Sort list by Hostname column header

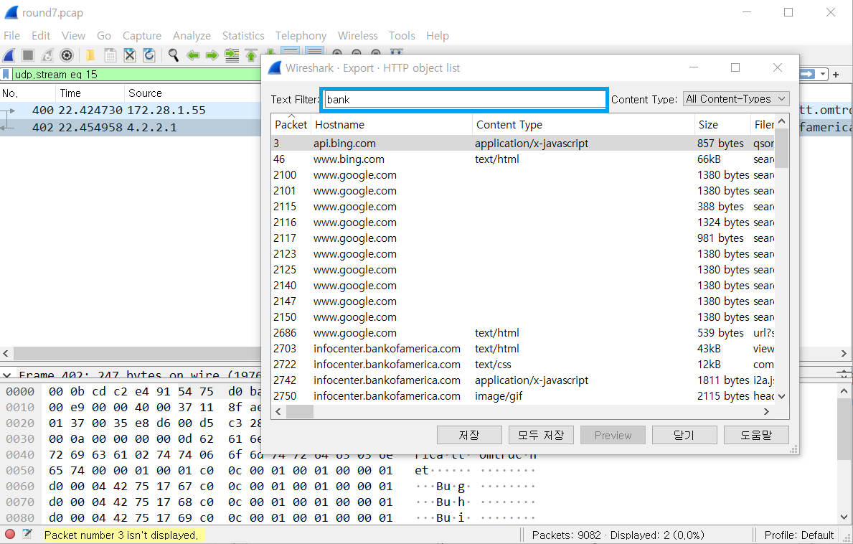point(392,125)
